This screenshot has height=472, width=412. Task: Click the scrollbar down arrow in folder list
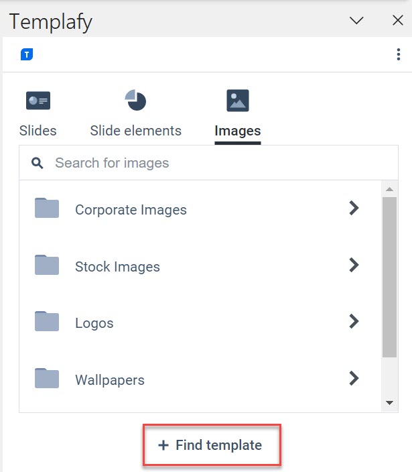(389, 403)
